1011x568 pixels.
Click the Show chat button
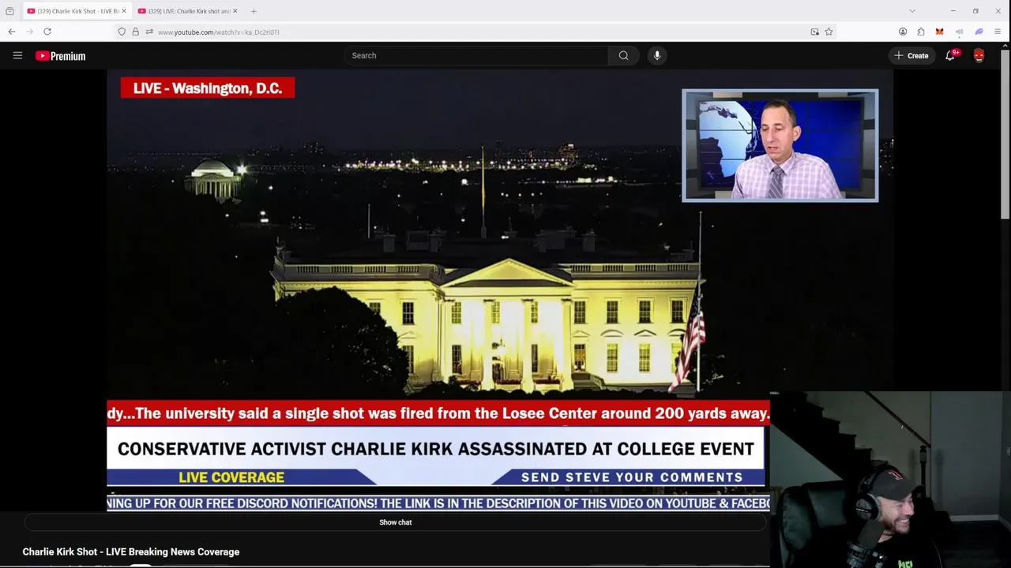coord(395,522)
